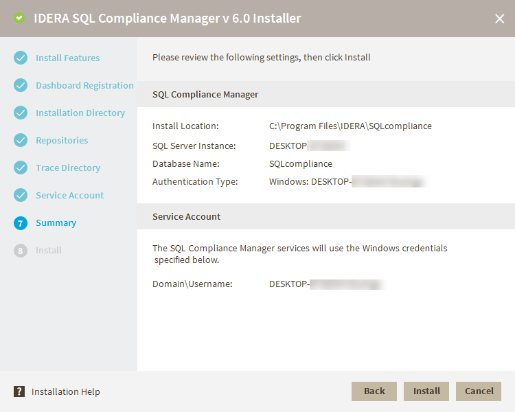515x412 pixels.
Task: Jump to the Repositories step
Action: pos(62,140)
